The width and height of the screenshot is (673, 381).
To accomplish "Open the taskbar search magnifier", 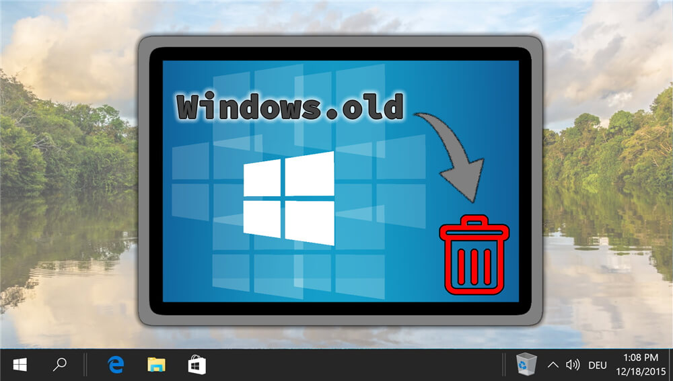I will (x=59, y=365).
